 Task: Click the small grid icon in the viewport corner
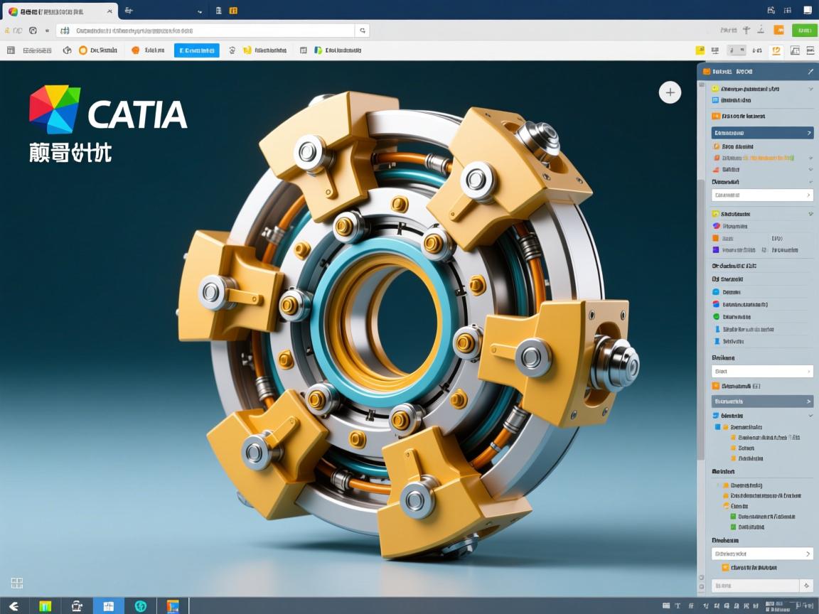coord(17,583)
